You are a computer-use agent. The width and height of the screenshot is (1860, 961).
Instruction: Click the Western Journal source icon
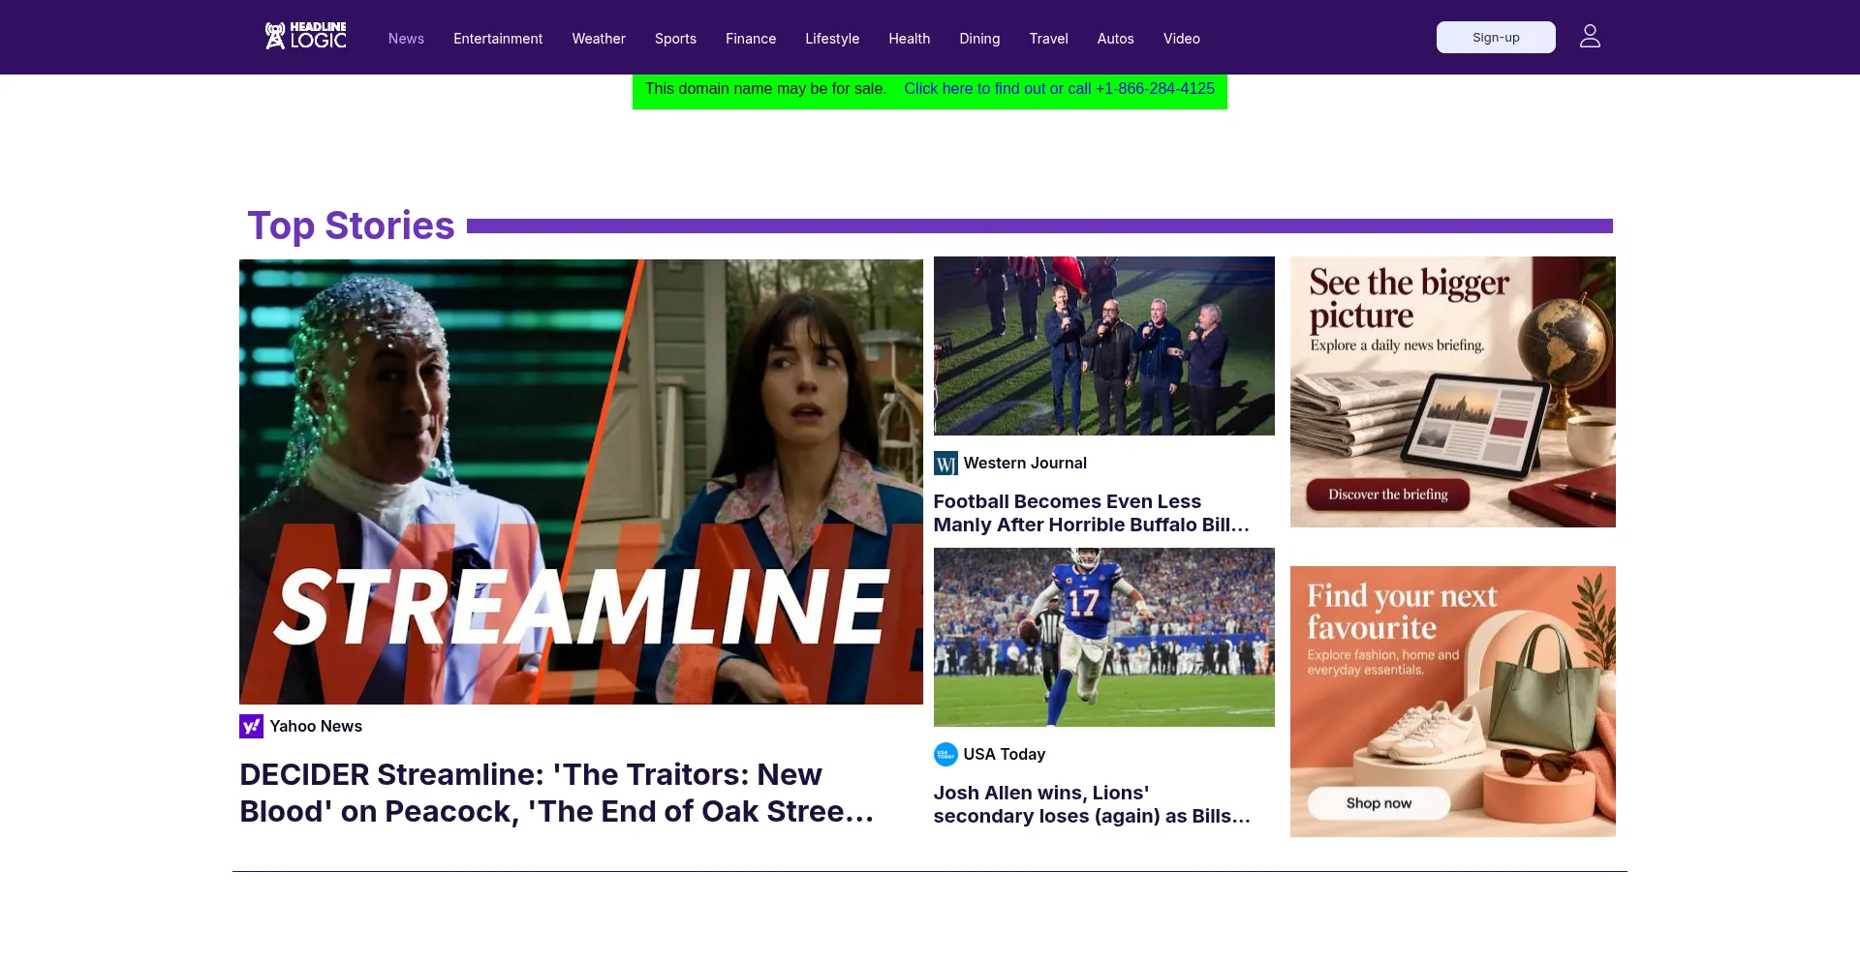point(945,464)
